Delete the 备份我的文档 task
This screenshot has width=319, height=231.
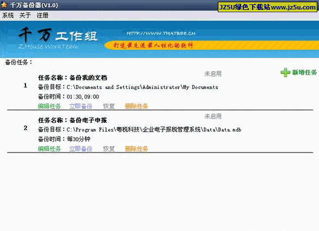pos(137,106)
